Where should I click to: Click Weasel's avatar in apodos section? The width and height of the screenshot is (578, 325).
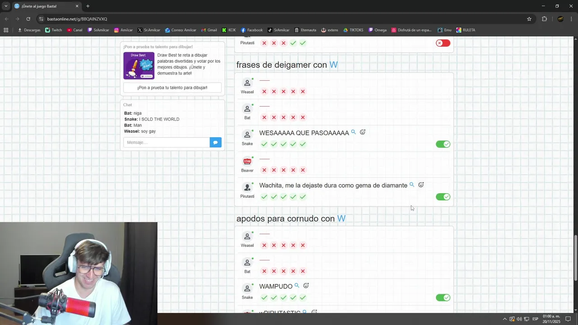coord(247,237)
